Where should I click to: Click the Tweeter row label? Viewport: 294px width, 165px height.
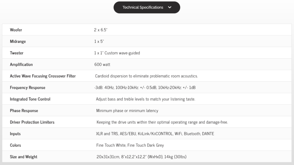pos(17,53)
